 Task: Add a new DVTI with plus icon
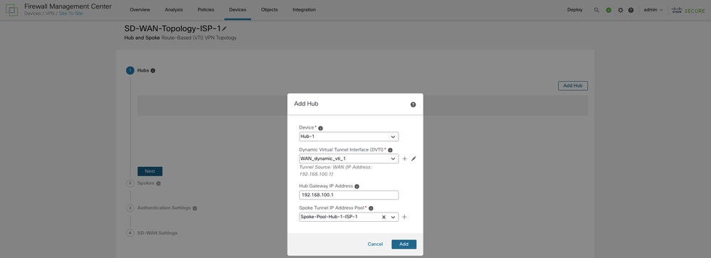pos(404,159)
